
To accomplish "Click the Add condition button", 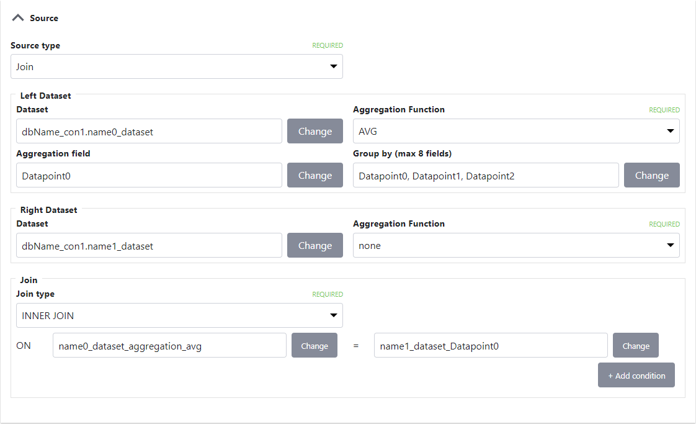I will 636,376.
